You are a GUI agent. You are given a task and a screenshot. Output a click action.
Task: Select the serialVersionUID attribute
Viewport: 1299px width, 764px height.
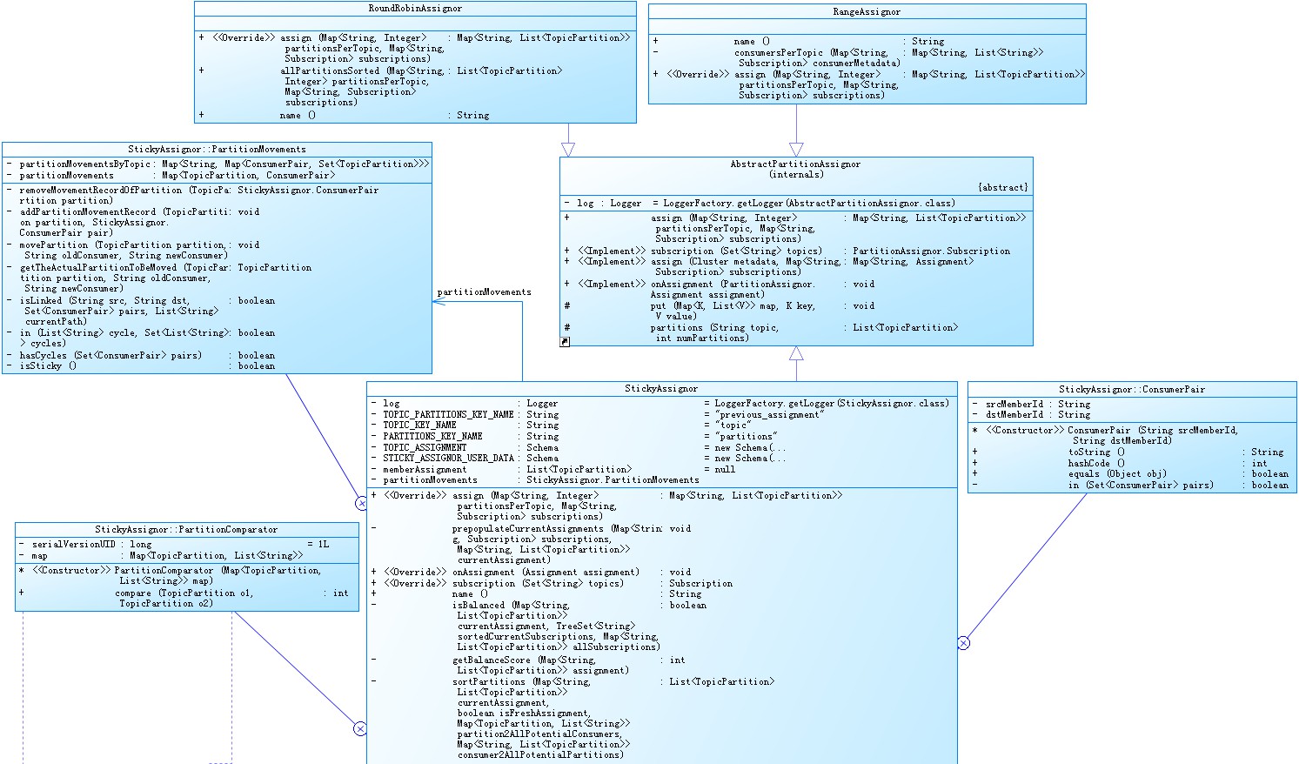point(174,544)
